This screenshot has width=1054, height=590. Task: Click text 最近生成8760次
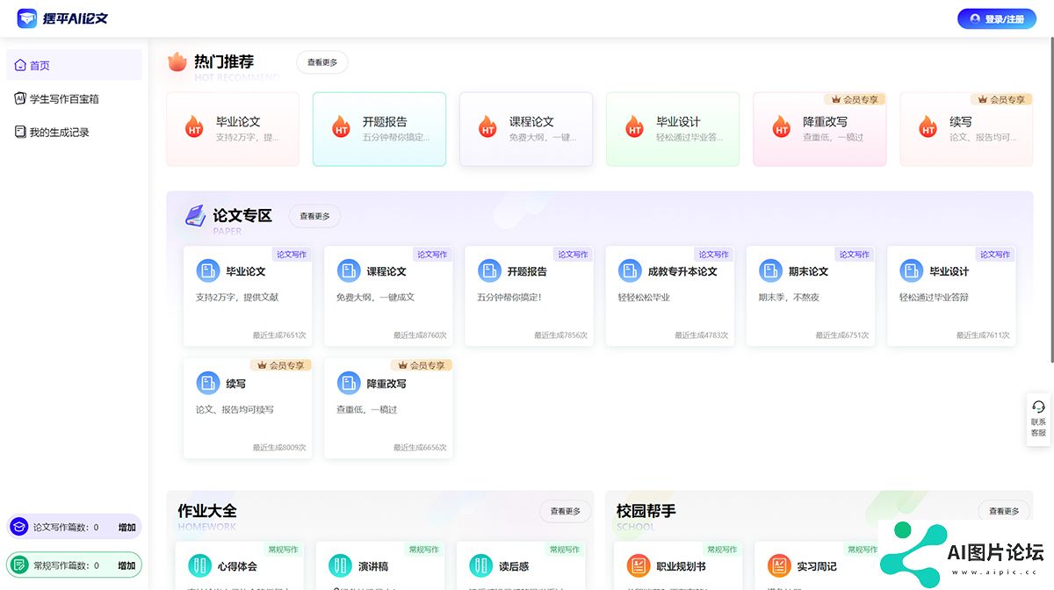point(420,335)
